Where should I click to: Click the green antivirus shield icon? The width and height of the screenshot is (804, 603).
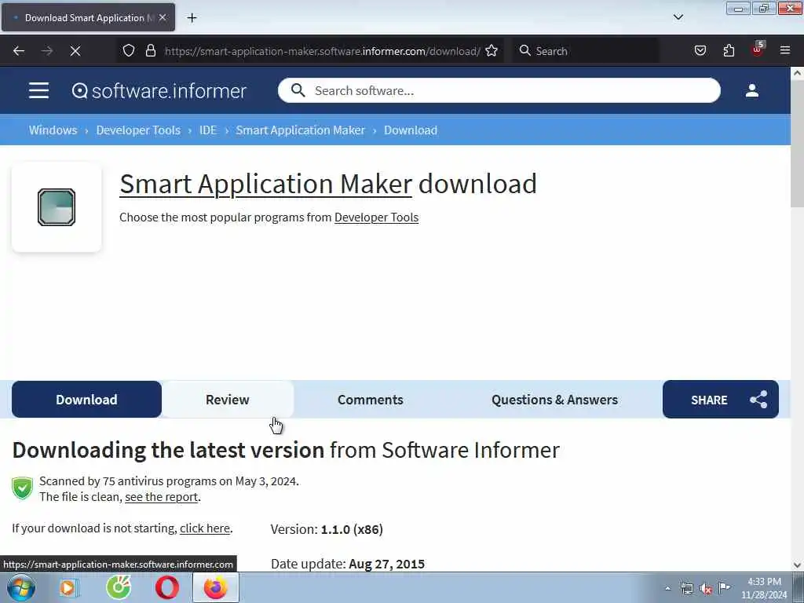(x=22, y=488)
